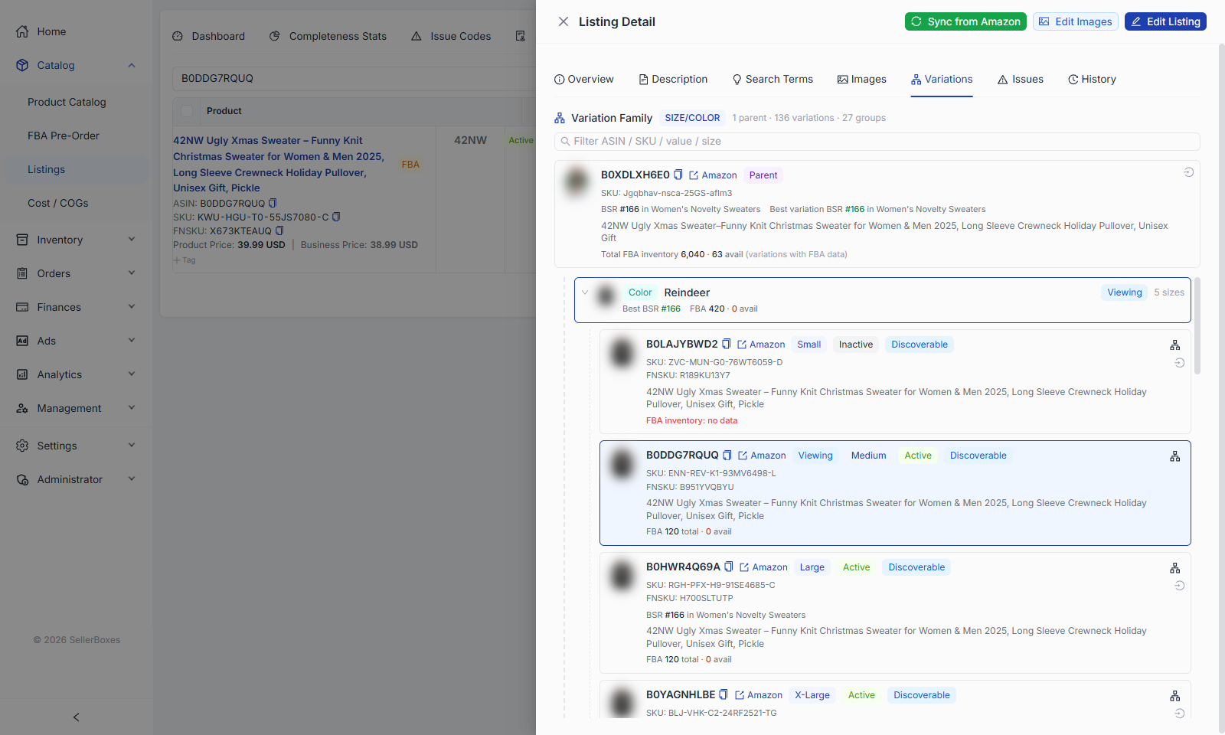The width and height of the screenshot is (1225, 735).
Task: Copy SKU KWU-HGU-T0-55JS7080-C
Action: pos(336,217)
